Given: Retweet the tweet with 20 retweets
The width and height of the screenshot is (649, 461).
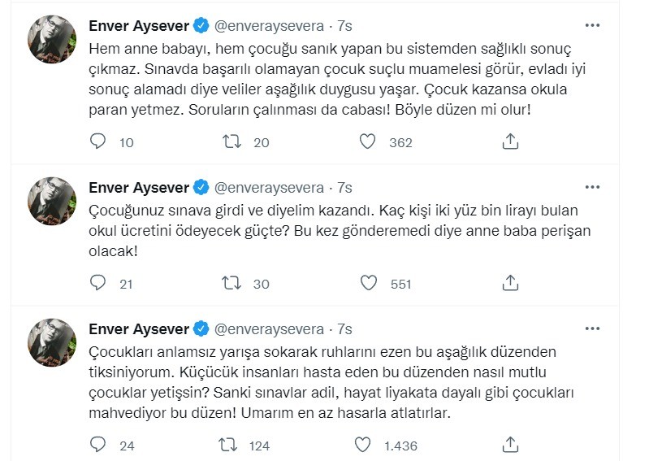Looking at the screenshot, I should pos(231,141).
